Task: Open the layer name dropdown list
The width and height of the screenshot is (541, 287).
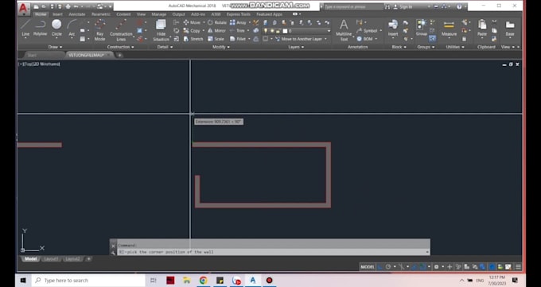Action: point(306,31)
